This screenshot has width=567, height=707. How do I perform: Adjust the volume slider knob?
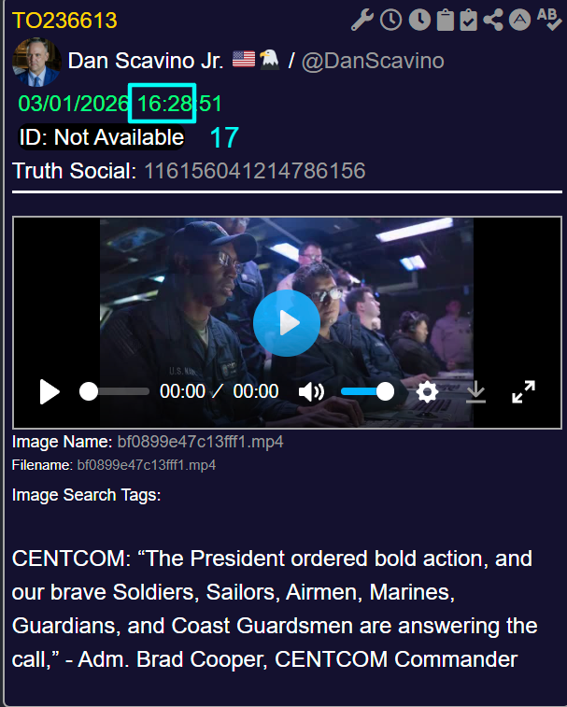pos(385,391)
